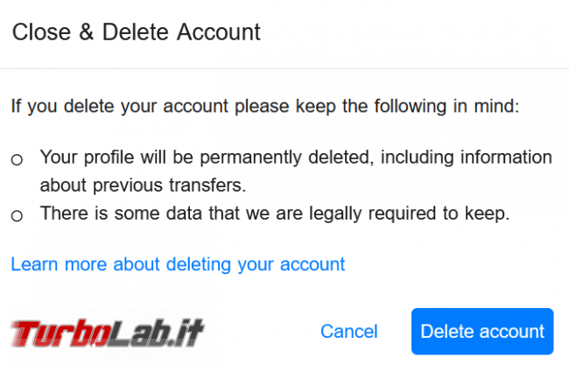This screenshot has width=569, height=371.
Task: Click the ampersand in the dialog title
Action: [87, 31]
